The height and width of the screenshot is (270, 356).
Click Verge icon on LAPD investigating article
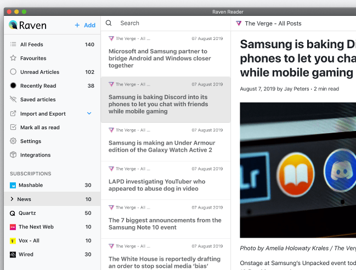[x=111, y=169]
